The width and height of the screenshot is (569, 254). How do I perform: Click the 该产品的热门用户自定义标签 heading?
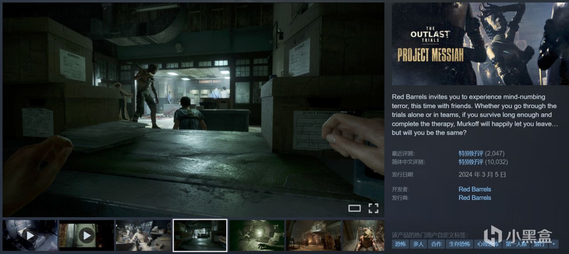pyautogui.click(x=430, y=234)
